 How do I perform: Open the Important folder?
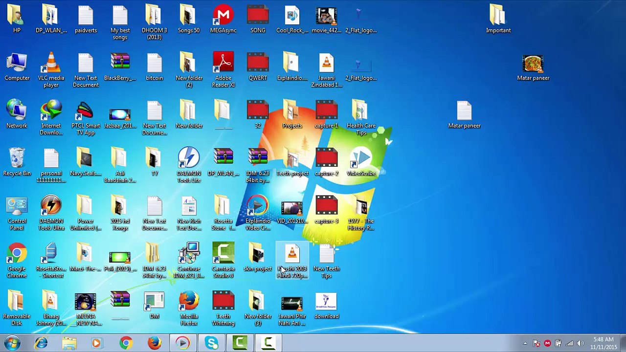tap(498, 20)
